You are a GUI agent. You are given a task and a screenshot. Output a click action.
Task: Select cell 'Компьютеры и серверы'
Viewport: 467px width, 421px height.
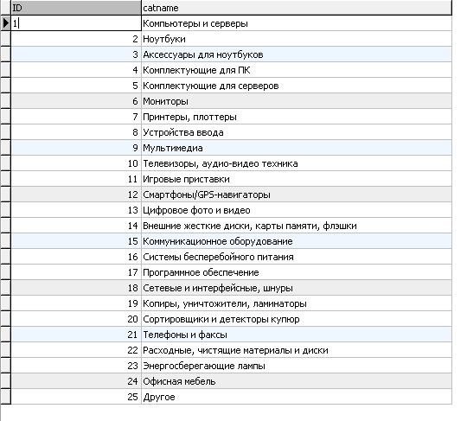point(297,23)
